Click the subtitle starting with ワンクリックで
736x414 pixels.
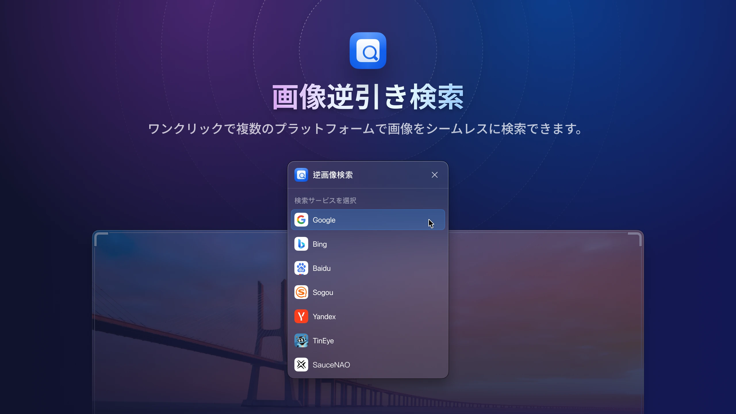[366, 129]
